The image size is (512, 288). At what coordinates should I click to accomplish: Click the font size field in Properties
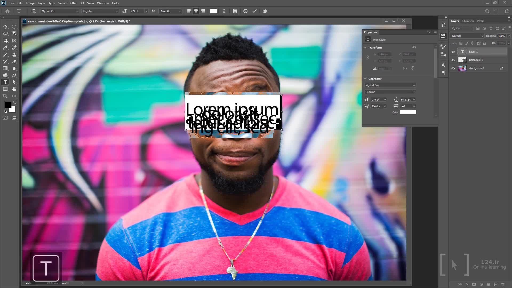(377, 99)
